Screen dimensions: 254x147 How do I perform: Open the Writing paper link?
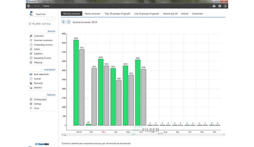coord(40,99)
